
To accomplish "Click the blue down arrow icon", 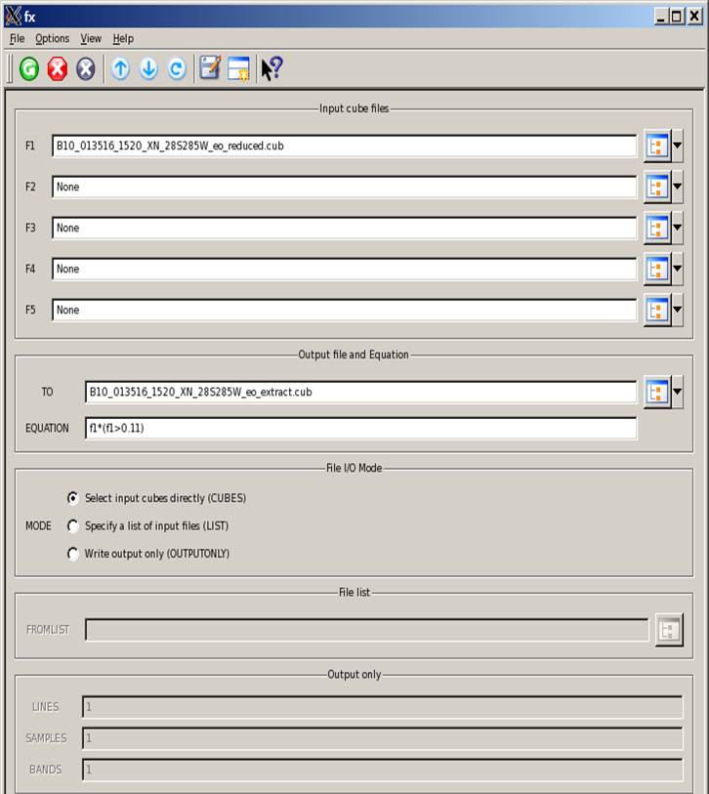I will [x=148, y=69].
